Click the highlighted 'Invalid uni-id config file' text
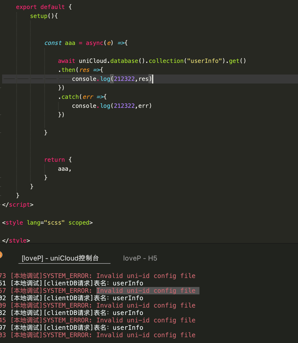 [x=146, y=291]
